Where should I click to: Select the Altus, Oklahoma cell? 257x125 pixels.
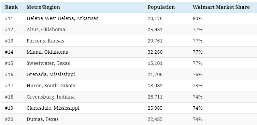click(46, 30)
